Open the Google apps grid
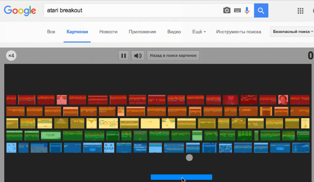 [x=300, y=11]
